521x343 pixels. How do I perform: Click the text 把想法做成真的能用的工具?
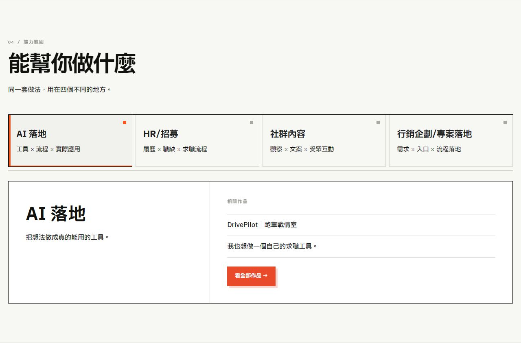pyautogui.click(x=68, y=237)
